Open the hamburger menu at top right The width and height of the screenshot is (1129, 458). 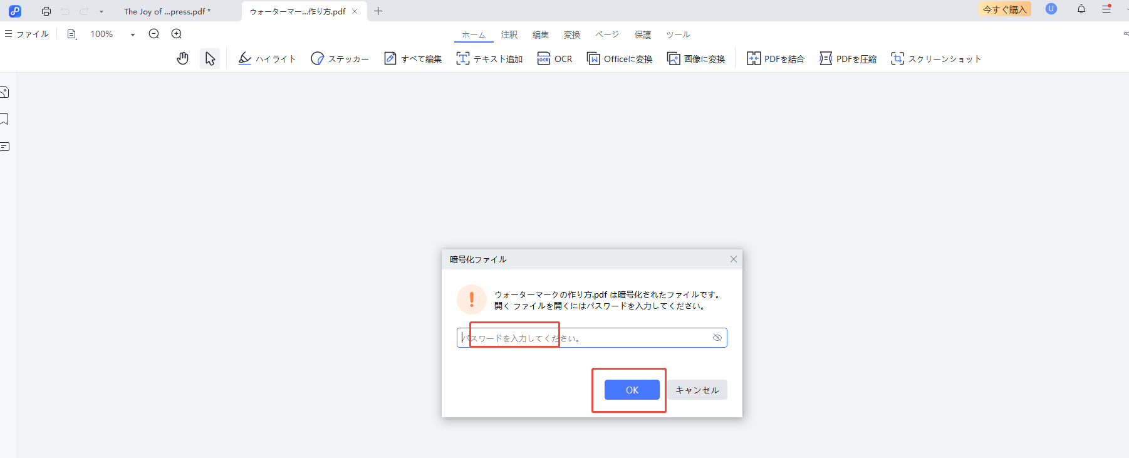(1107, 9)
